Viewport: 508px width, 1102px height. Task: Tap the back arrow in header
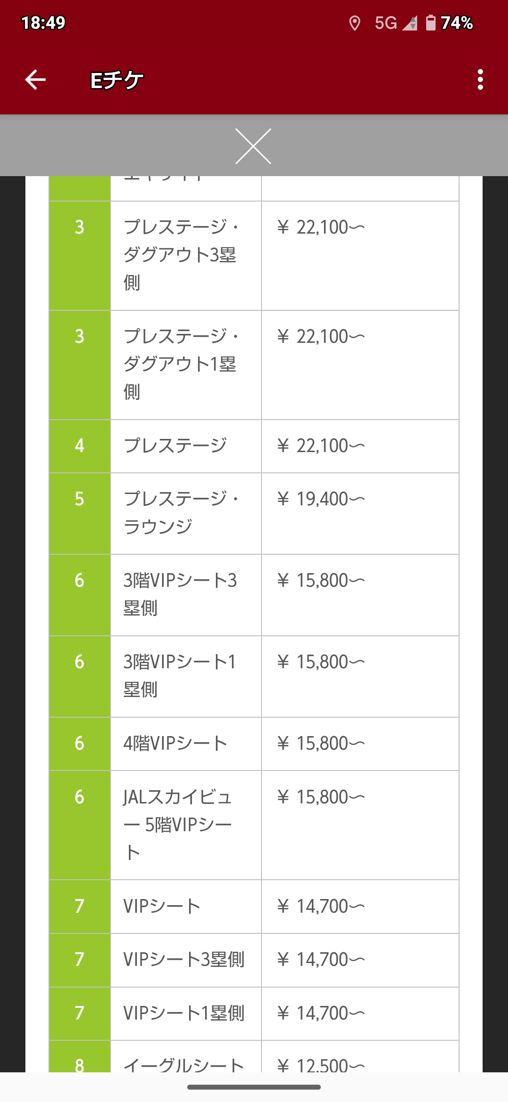35,80
